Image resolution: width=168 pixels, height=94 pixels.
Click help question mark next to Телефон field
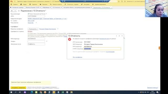pos(47,41)
